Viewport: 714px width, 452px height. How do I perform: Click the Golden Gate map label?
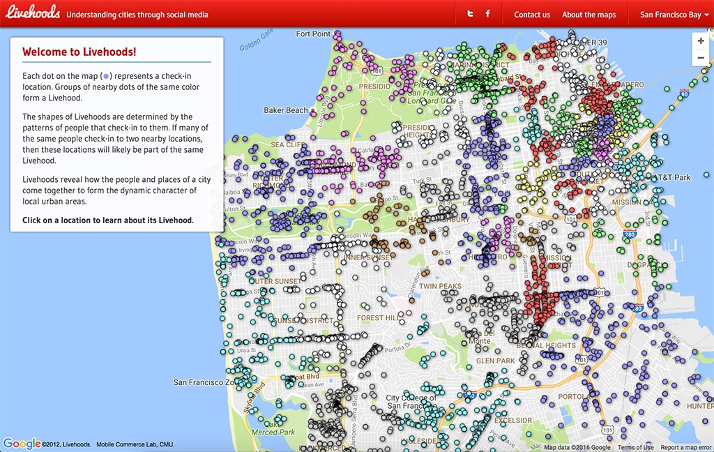coord(257,40)
